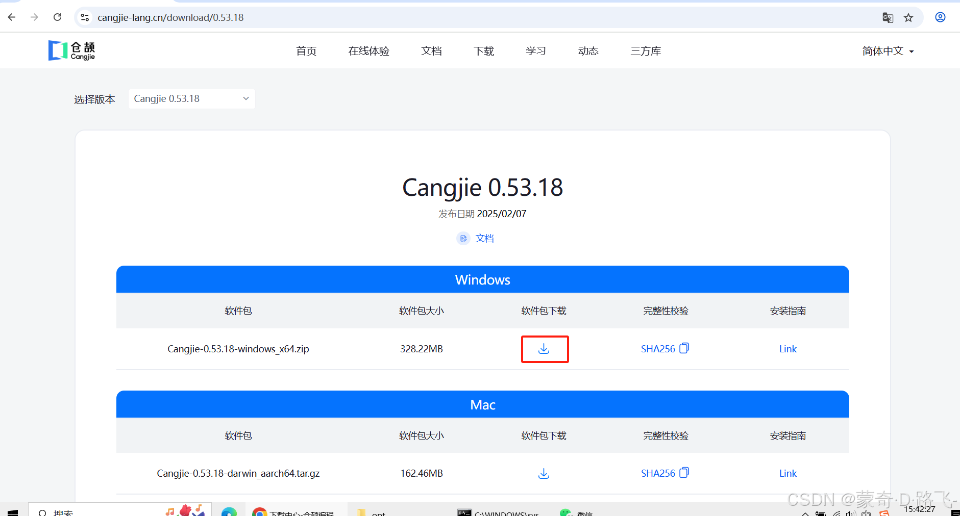Open the opt folder taskbar item

point(372,512)
